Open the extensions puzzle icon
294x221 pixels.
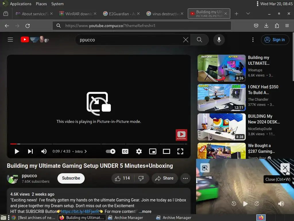277,26
